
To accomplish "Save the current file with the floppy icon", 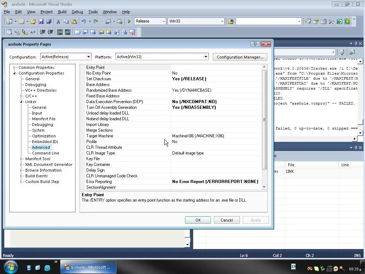I will pos(41,21).
